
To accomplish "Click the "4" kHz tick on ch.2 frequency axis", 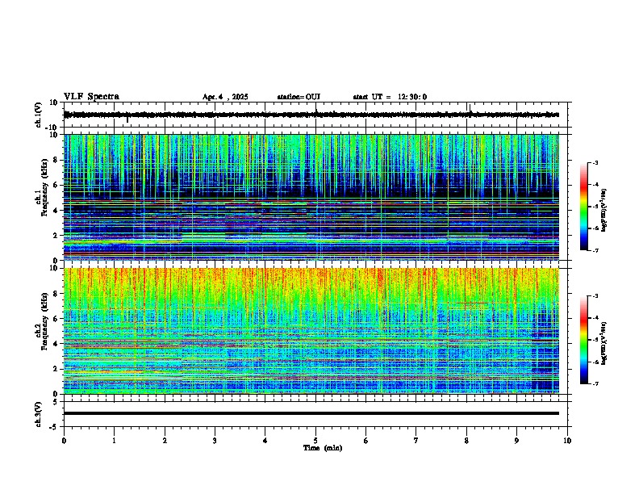I will (56, 344).
